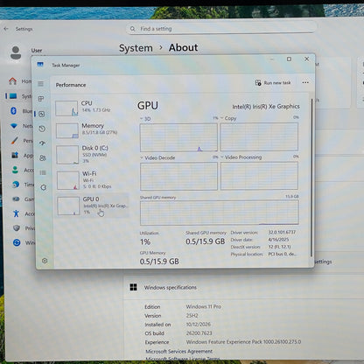
Task: Open Startup apps icon in Task Manager
Action: [42, 143]
